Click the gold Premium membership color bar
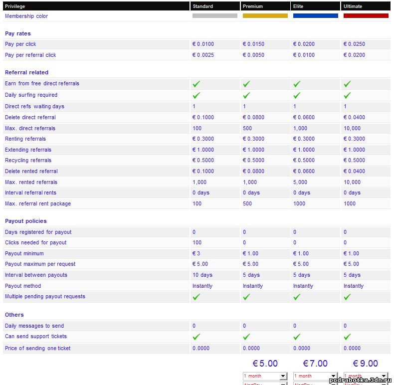 pos(265,16)
